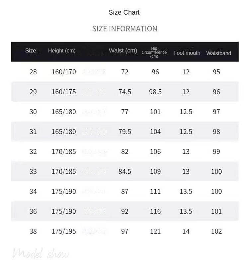Screen dimensions: 249x260
Task: Click the Waist (cm) column header
Action: (123, 50)
